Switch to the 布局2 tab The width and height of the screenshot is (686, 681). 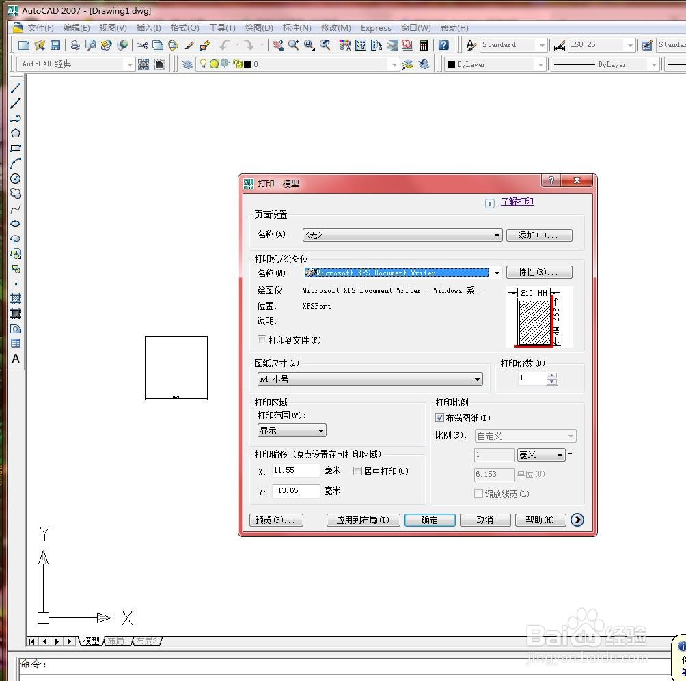click(146, 641)
